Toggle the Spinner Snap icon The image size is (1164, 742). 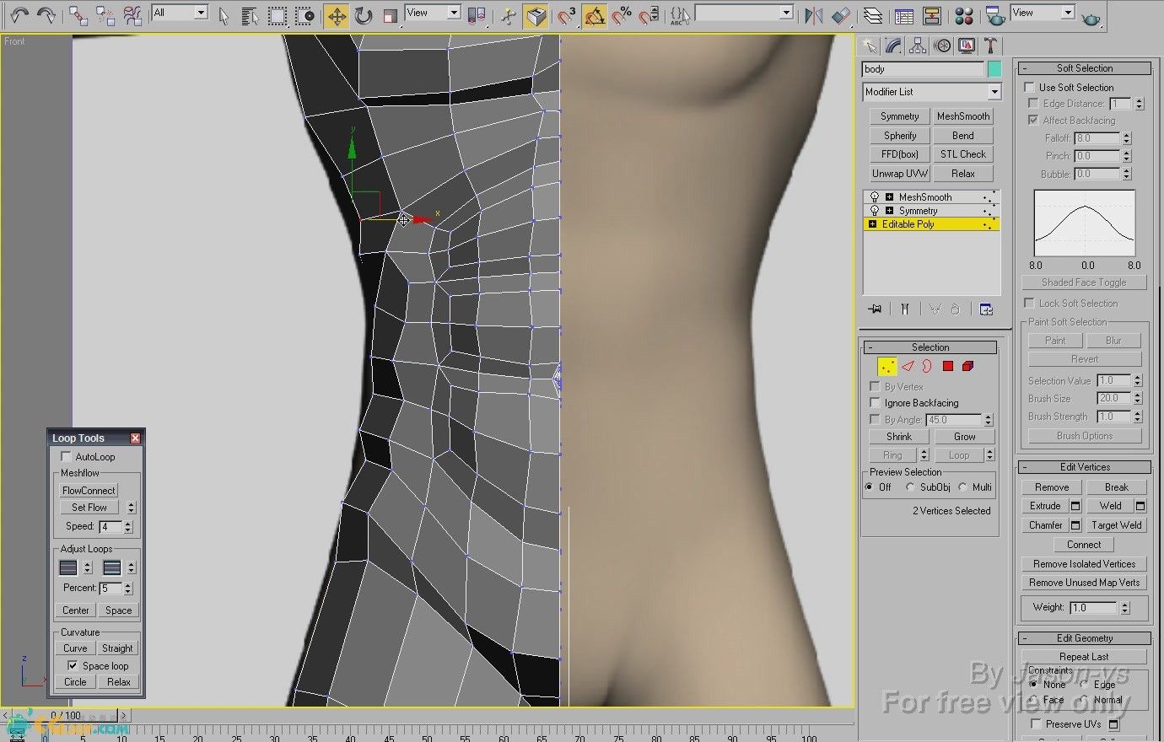click(649, 15)
